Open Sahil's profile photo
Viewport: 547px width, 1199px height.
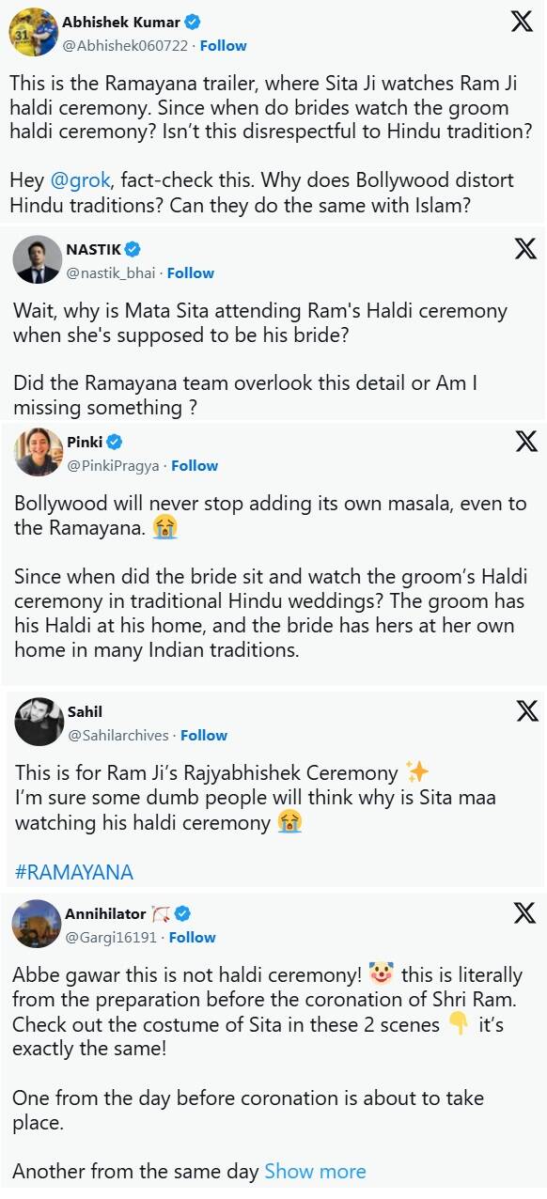click(x=39, y=722)
